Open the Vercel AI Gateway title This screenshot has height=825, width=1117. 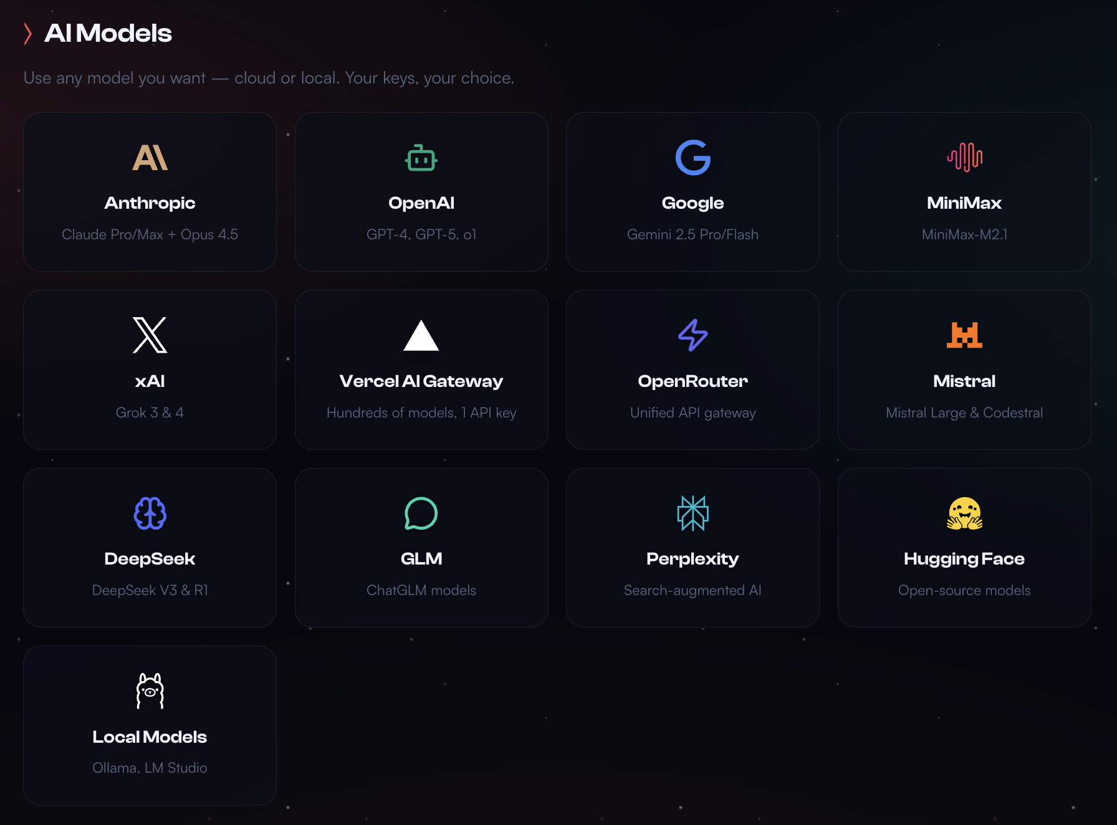(x=421, y=381)
